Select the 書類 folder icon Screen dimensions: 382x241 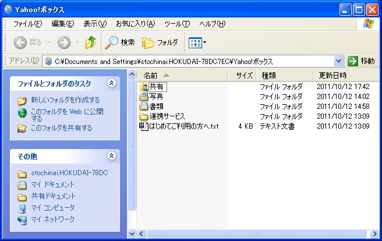pos(144,107)
